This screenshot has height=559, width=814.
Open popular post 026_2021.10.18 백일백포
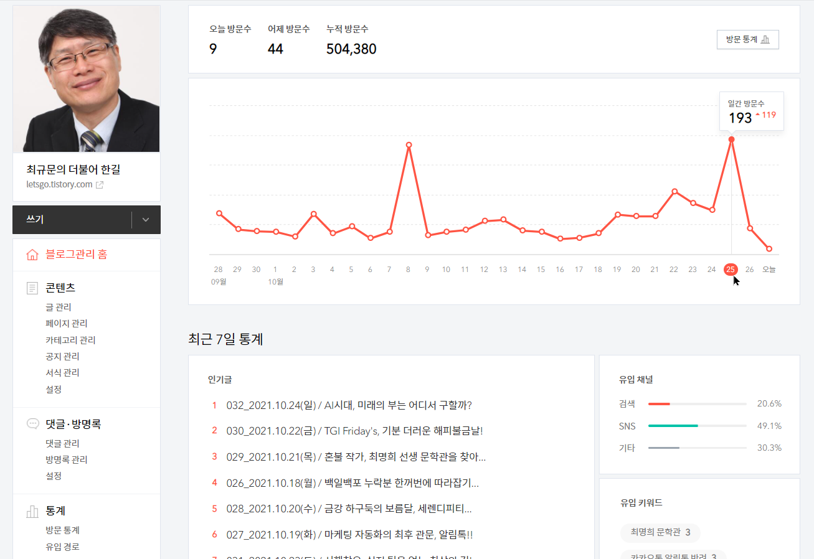point(353,482)
